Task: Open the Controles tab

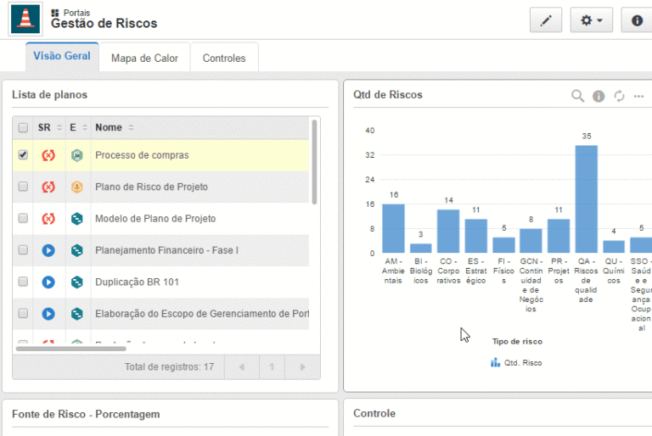Action: (224, 59)
